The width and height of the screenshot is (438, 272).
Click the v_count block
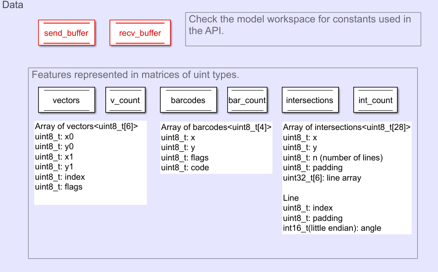tap(125, 99)
